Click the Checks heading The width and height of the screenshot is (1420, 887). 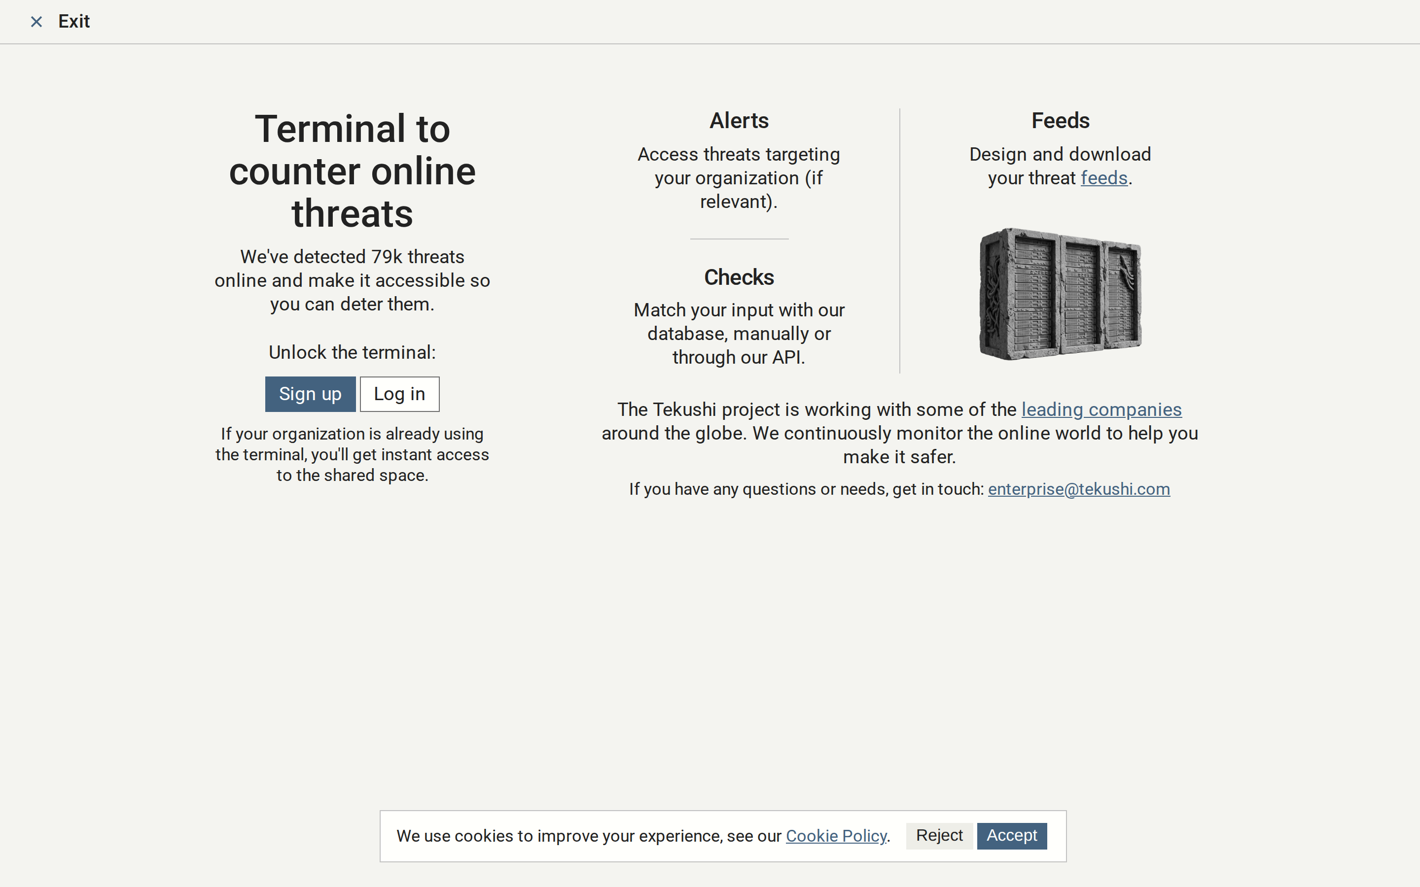click(x=739, y=277)
